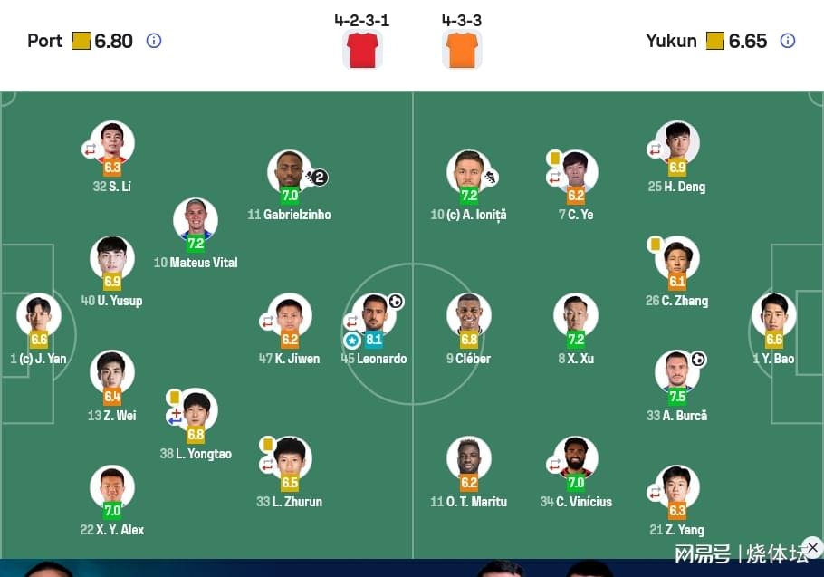Click Leonardo's 8.1 rating badge
This screenshot has width=824, height=577.
coord(375,341)
